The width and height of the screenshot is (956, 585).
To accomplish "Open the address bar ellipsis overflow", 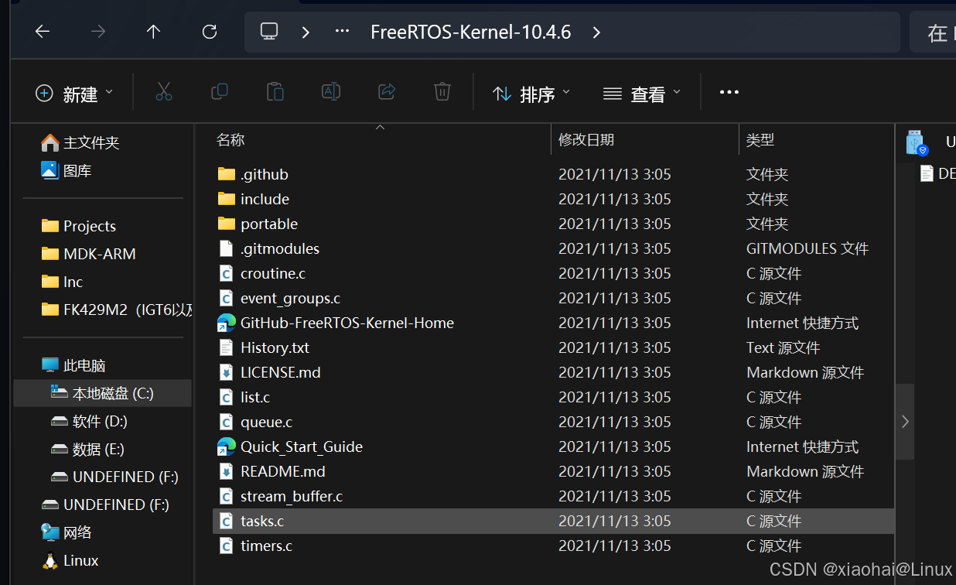I will 342,32.
